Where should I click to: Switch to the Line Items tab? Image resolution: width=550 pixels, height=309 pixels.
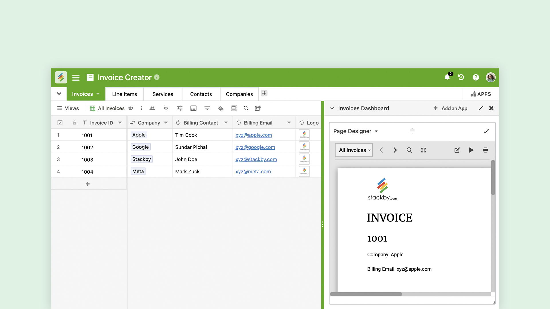coord(124,94)
